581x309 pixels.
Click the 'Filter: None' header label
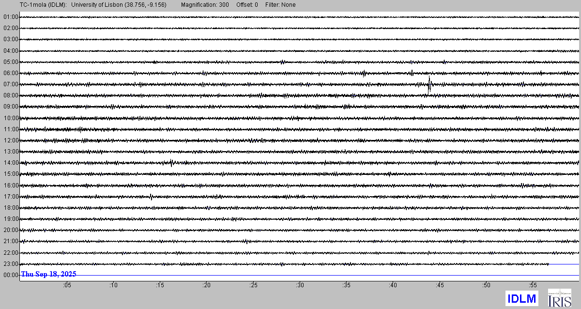coord(279,5)
